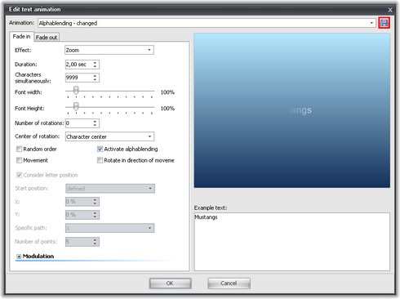Decrease Number of rotations with down arrow
This screenshot has height=299, width=400.
pos(95,125)
